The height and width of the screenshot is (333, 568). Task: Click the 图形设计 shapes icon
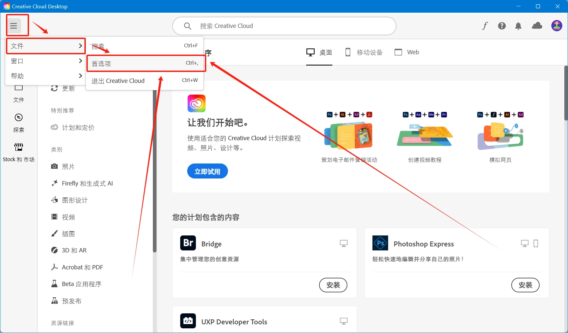coord(54,200)
